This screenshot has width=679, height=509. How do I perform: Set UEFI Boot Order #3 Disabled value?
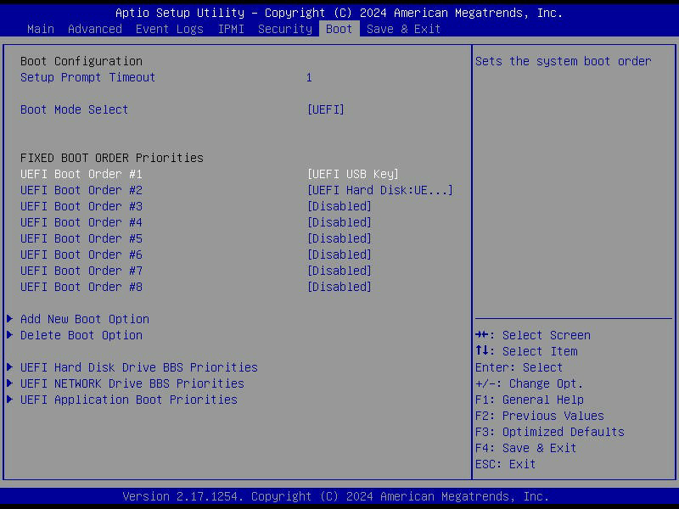(x=339, y=206)
